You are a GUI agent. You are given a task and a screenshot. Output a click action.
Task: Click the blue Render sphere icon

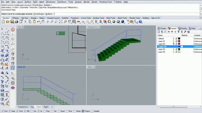[123, 22]
